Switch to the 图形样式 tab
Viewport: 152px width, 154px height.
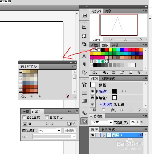(108, 78)
